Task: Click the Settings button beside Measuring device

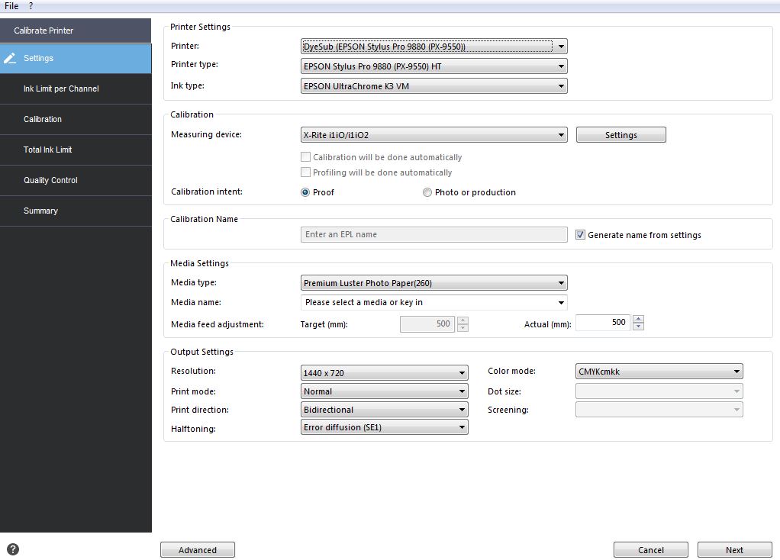Action: point(620,134)
